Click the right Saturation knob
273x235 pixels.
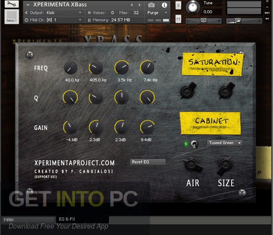click(x=226, y=90)
